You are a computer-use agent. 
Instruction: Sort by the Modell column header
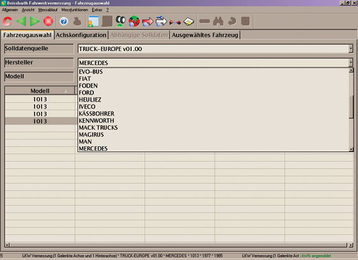40,91
